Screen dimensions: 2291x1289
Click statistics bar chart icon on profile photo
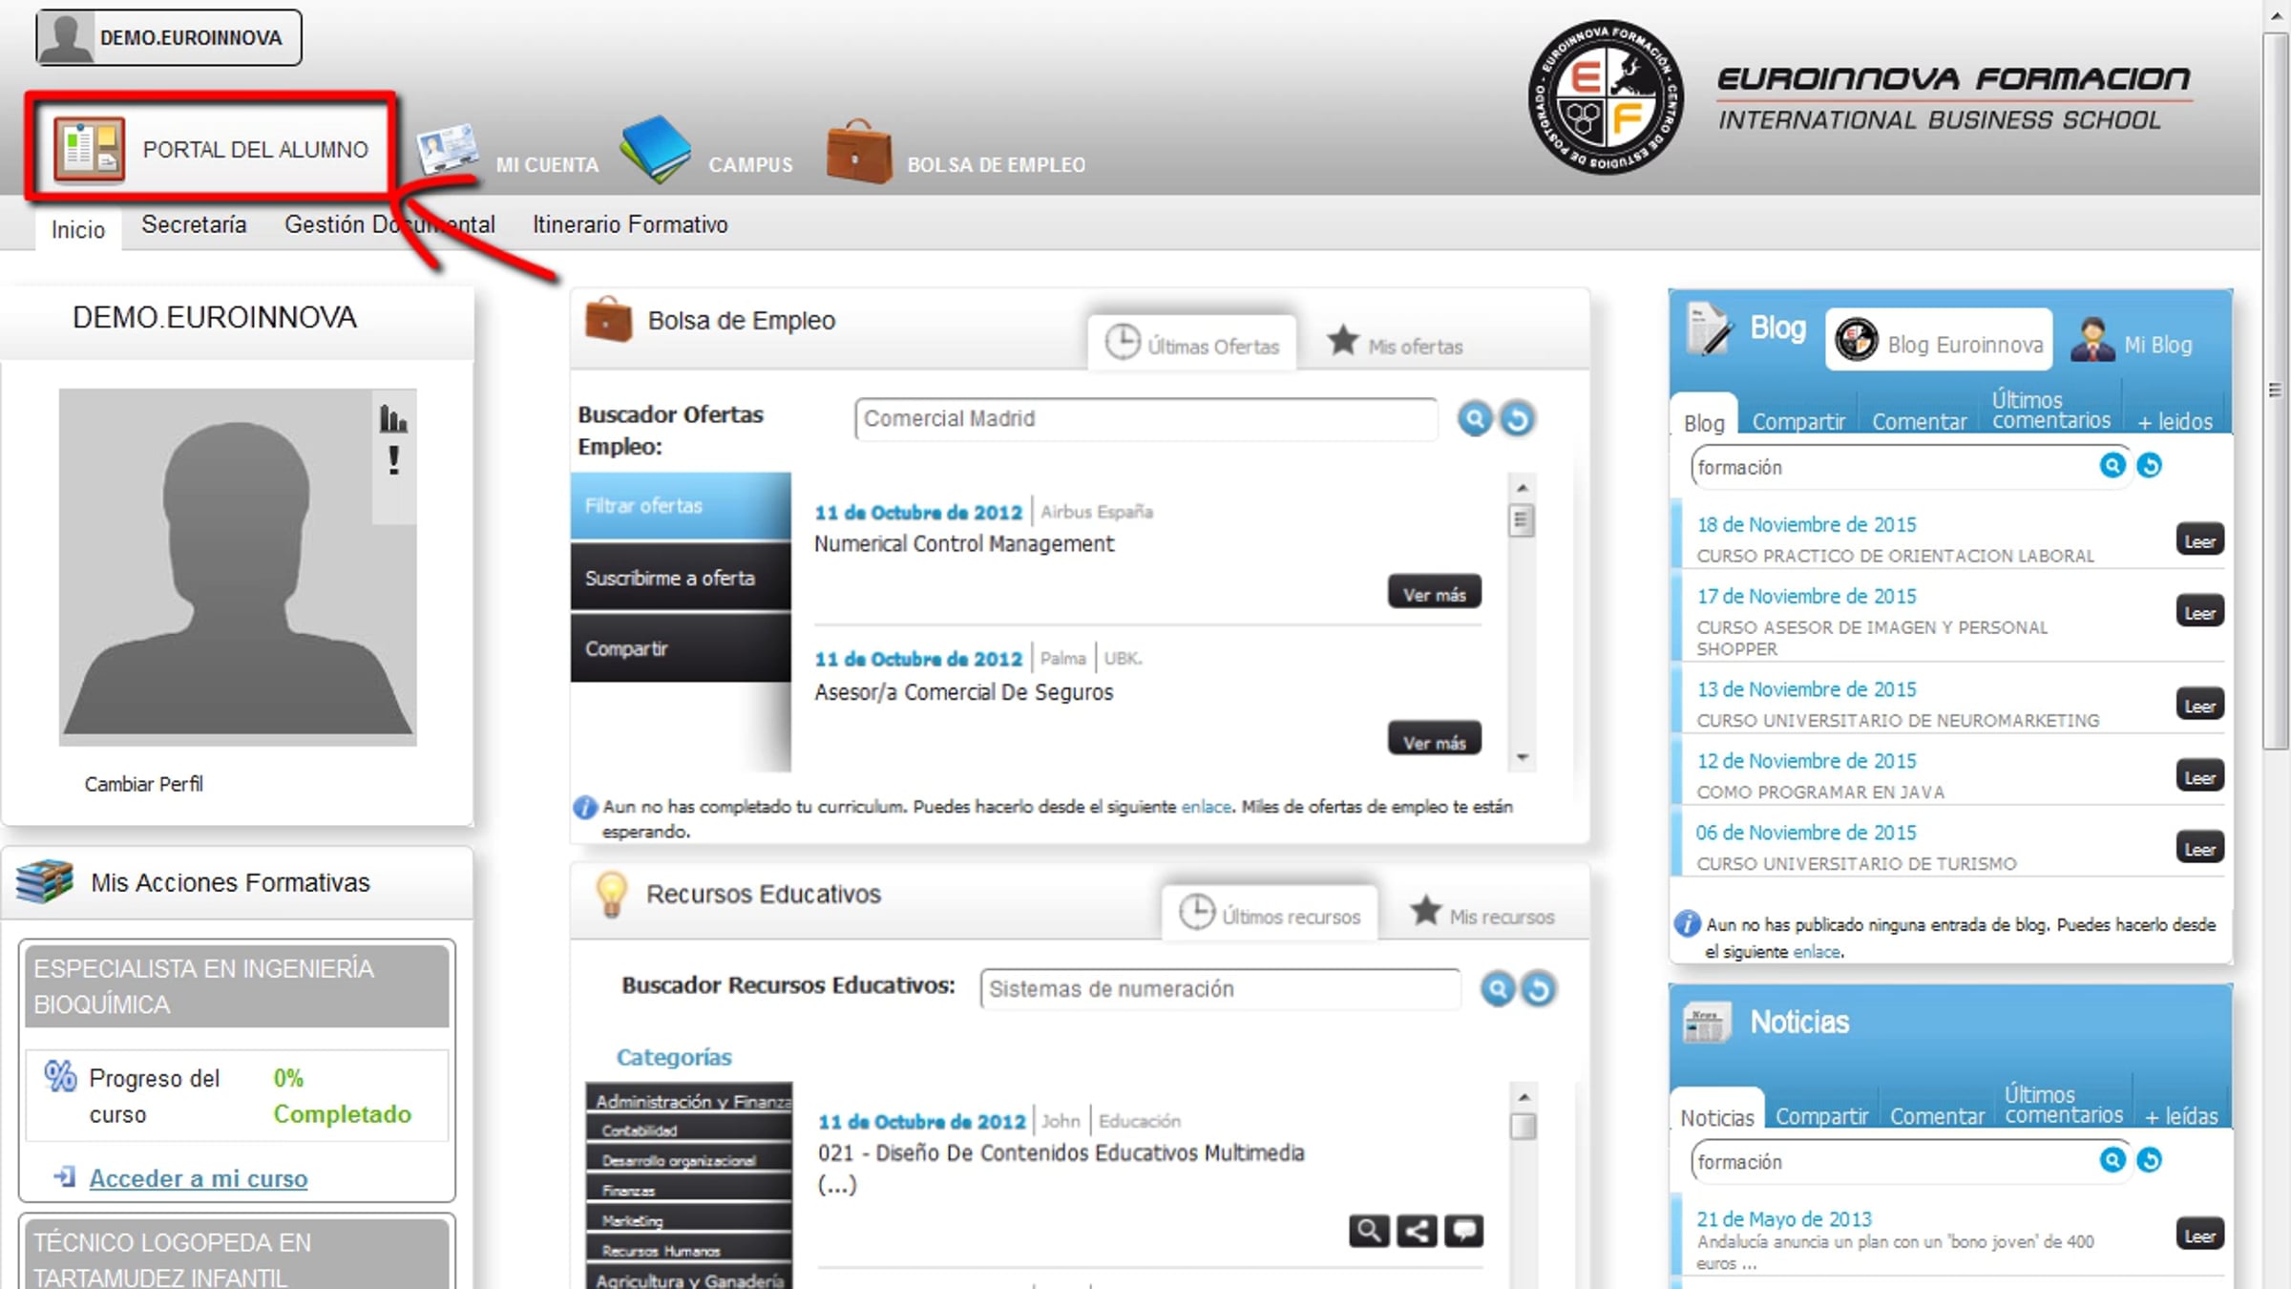[x=392, y=418]
